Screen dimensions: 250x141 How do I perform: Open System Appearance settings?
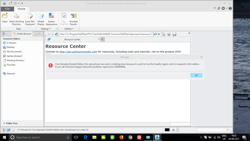(51, 19)
